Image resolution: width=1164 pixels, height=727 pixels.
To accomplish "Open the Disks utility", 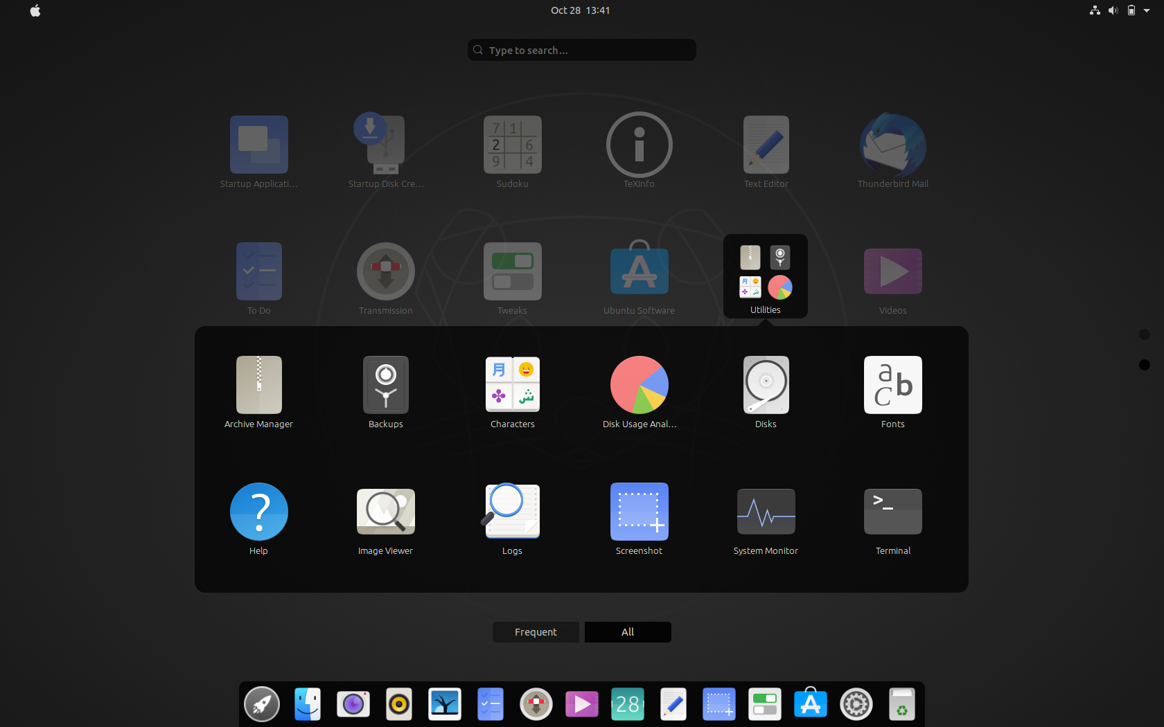I will coord(766,392).
